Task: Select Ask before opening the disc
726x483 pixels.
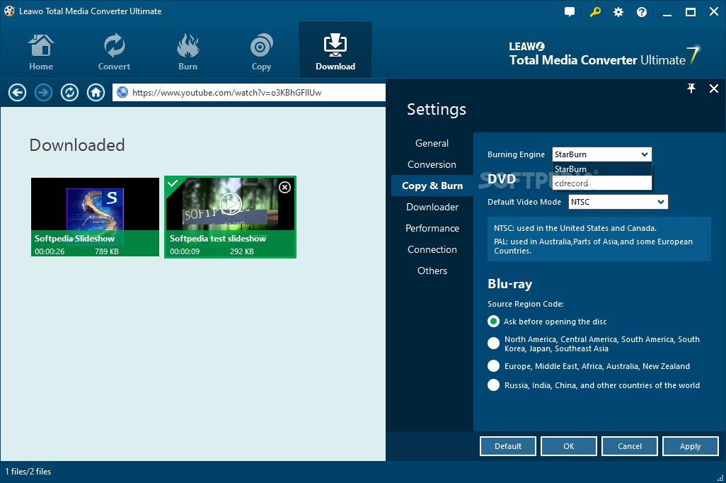Action: [x=494, y=322]
